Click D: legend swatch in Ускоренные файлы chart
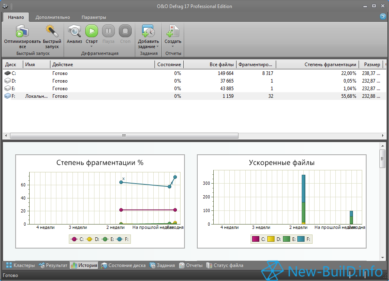The image size is (389, 281). tap(271, 239)
